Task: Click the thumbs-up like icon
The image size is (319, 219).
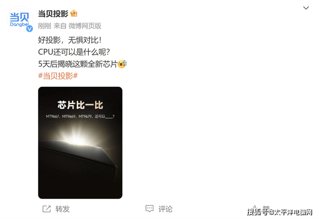Action: pyautogui.click(x=254, y=208)
